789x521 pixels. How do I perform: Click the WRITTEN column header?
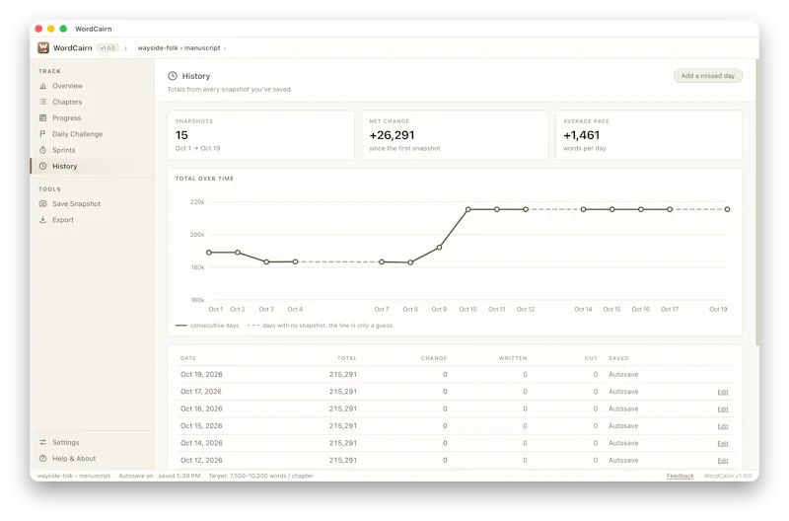point(513,358)
